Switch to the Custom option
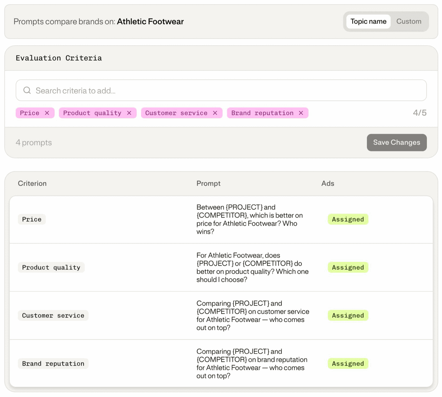Screen dimensions: 442x397 [x=409, y=22]
